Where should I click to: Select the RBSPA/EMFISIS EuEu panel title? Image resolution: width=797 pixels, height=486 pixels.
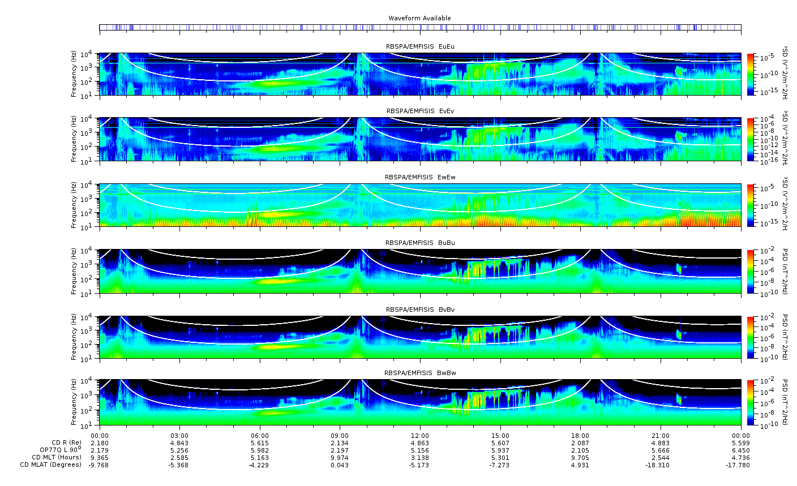(419, 46)
